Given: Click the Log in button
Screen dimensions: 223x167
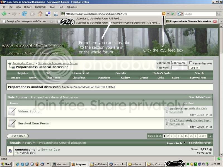Looking at the screenshot, I should [x=194, y=68].
